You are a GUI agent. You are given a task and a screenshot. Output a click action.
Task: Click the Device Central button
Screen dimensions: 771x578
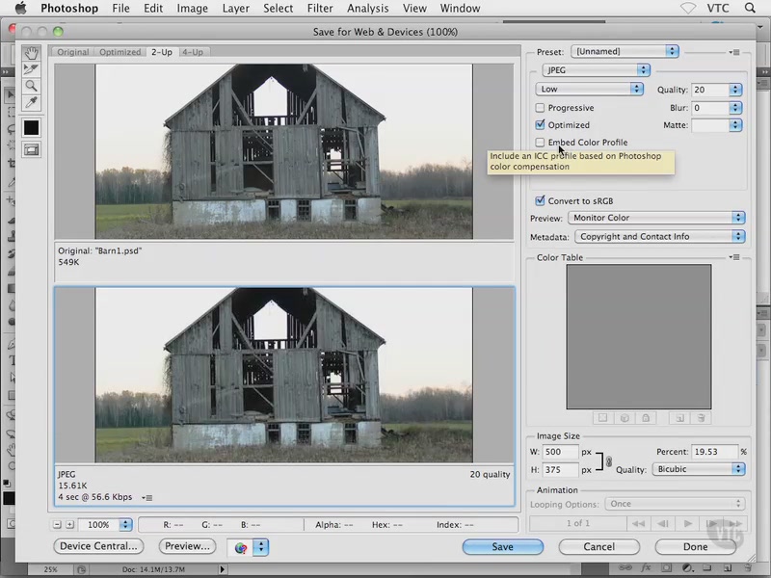pos(98,546)
